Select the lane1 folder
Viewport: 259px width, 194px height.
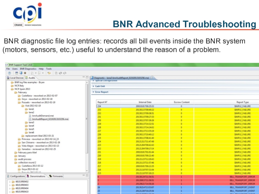[x=29, y=109]
